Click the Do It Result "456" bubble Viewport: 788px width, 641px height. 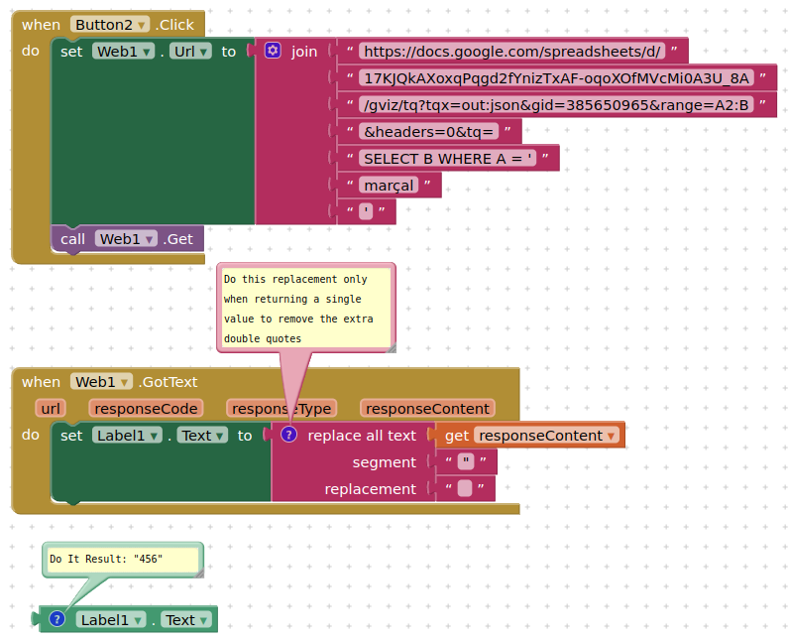point(121,560)
